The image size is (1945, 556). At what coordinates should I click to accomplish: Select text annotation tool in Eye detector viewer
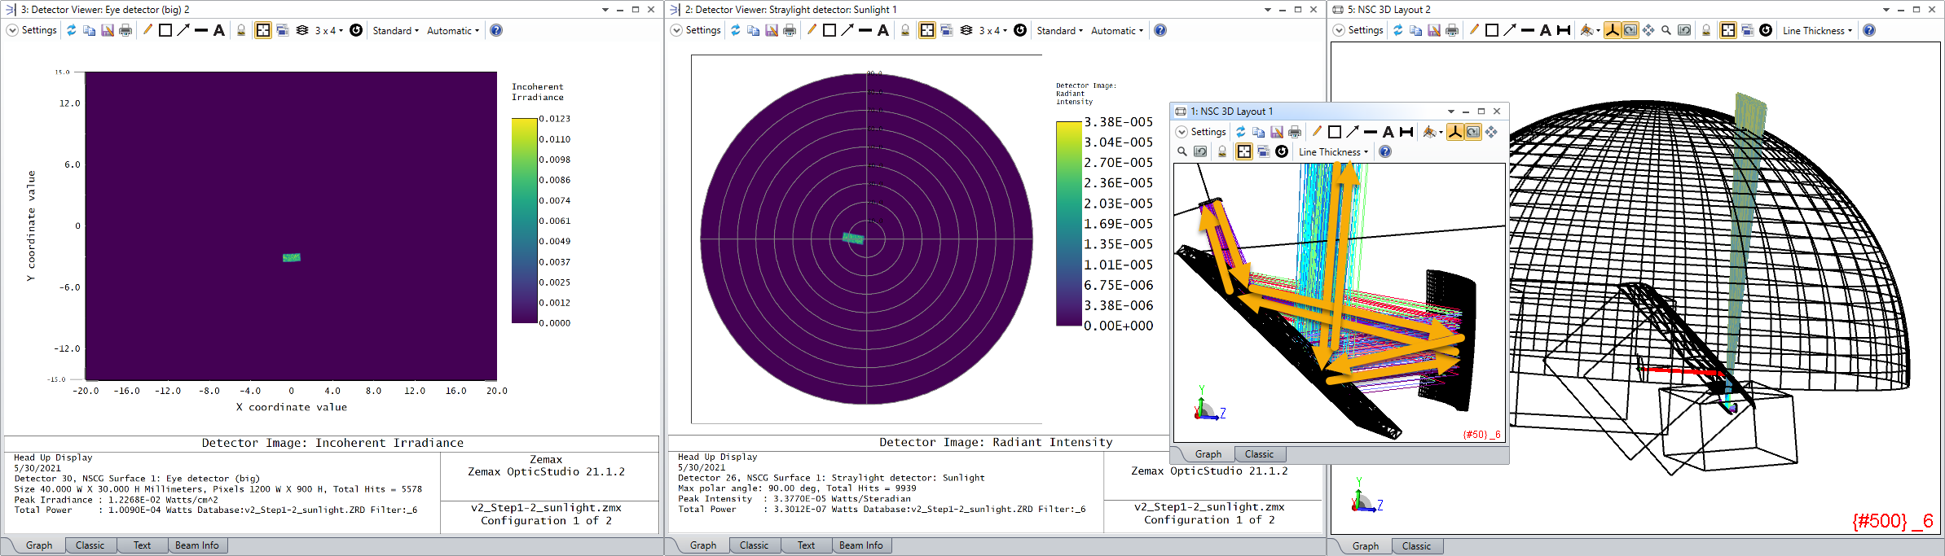tap(219, 30)
